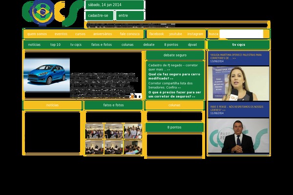Open fatos e fotos tab in green bar

[102, 44]
